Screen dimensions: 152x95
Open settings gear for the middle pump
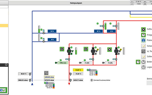pos(86,49)
